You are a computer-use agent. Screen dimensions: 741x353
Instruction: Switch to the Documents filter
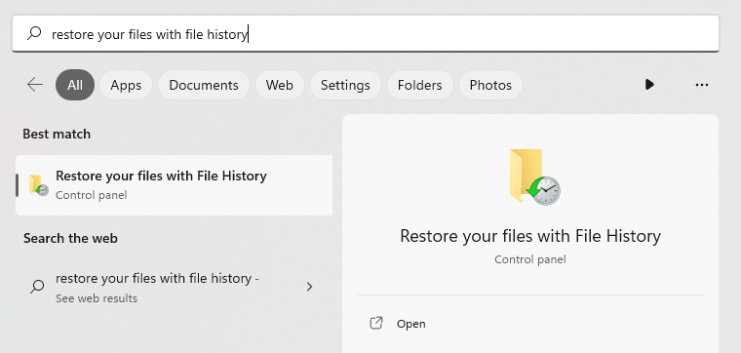tap(204, 85)
